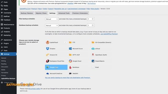Image resolution: width=168 pixels, height=94 pixels.
Task: Open the MailPoet sidebar menu
Action: pyautogui.click(x=8, y=16)
